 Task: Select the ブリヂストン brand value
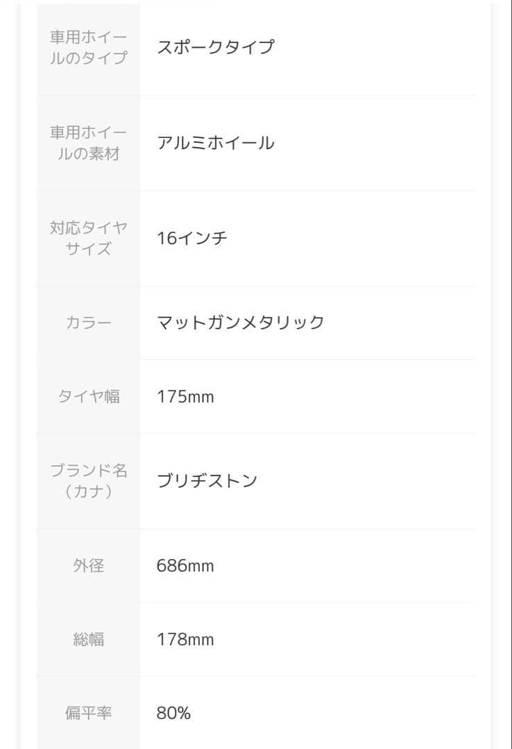(x=207, y=481)
